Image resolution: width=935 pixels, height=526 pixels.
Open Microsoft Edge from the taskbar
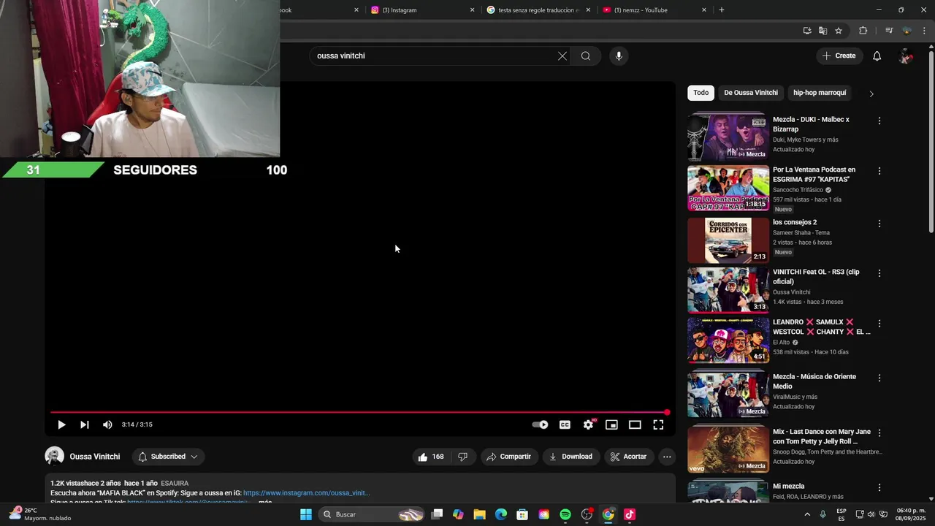(501, 514)
